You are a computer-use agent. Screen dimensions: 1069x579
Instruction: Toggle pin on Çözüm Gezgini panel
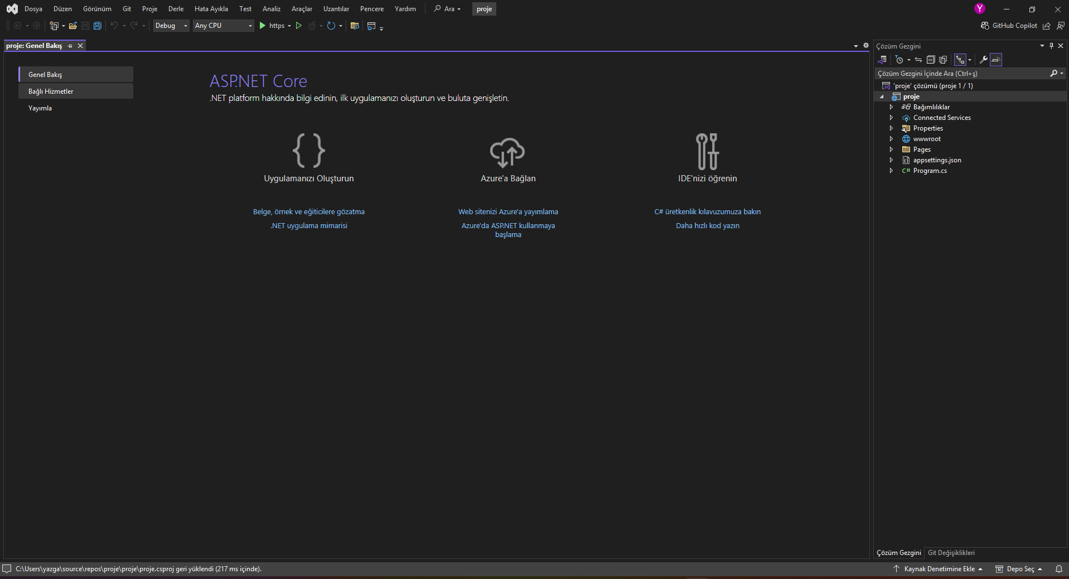point(1051,46)
